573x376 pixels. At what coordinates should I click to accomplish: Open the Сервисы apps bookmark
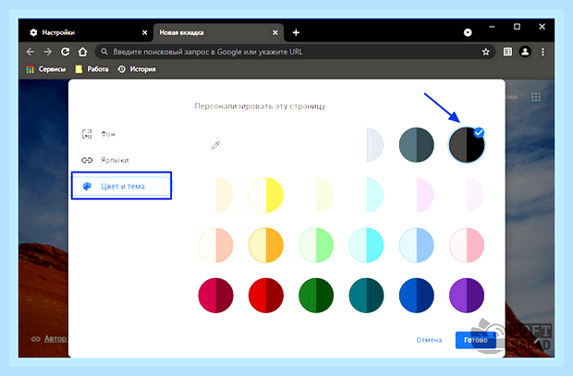46,69
